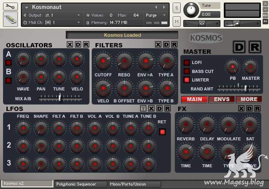Viewport: 269px width, 189px height.
Task: Click the Kosmonaut instrument thumbnail icon
Action: [x=11, y=19]
